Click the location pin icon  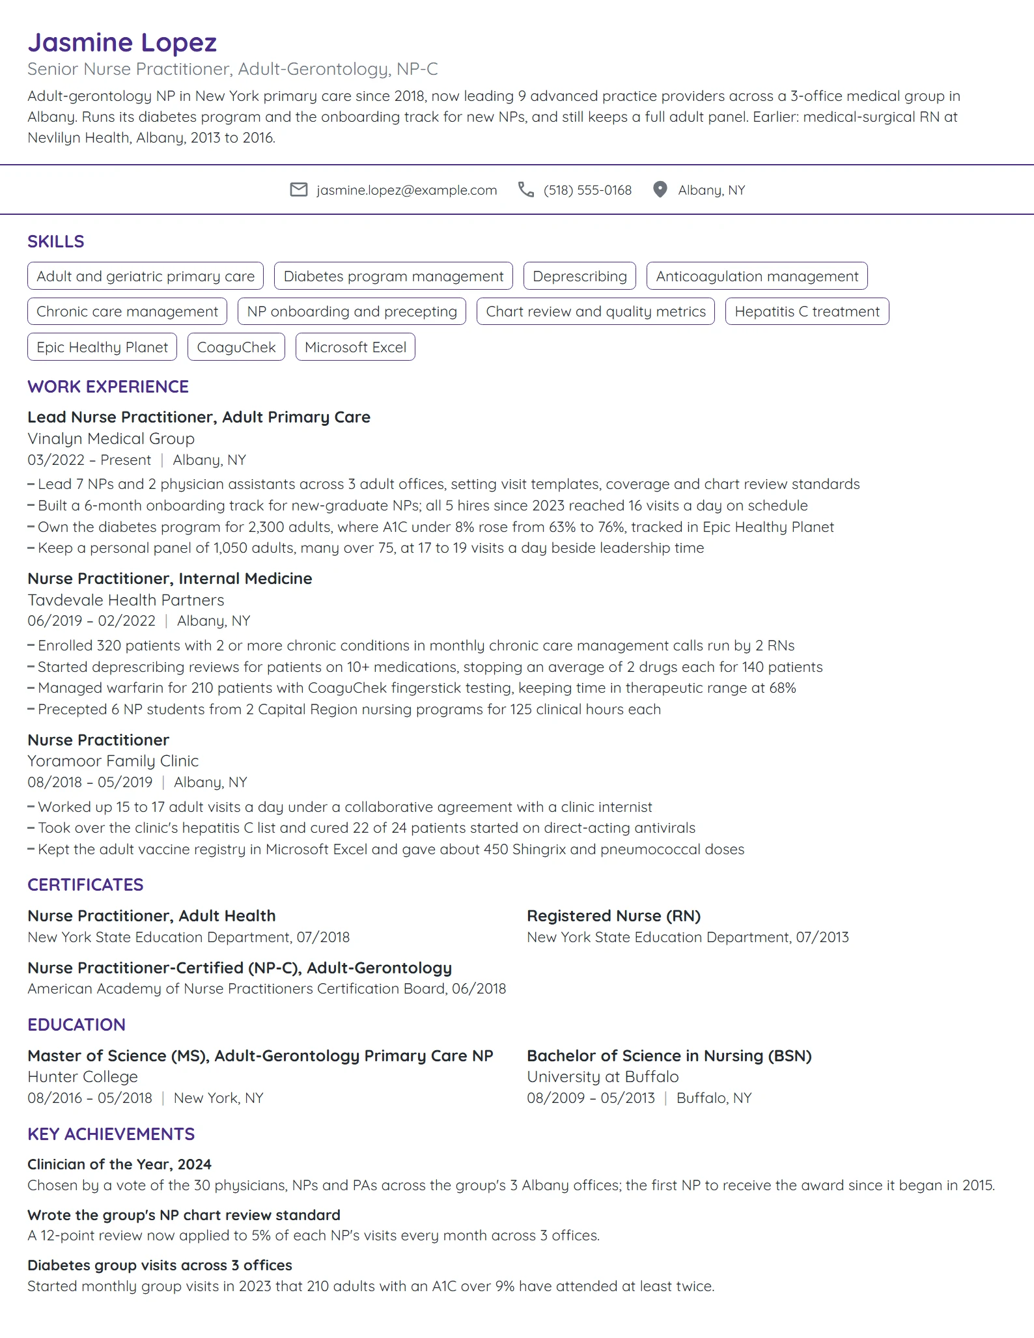click(660, 189)
